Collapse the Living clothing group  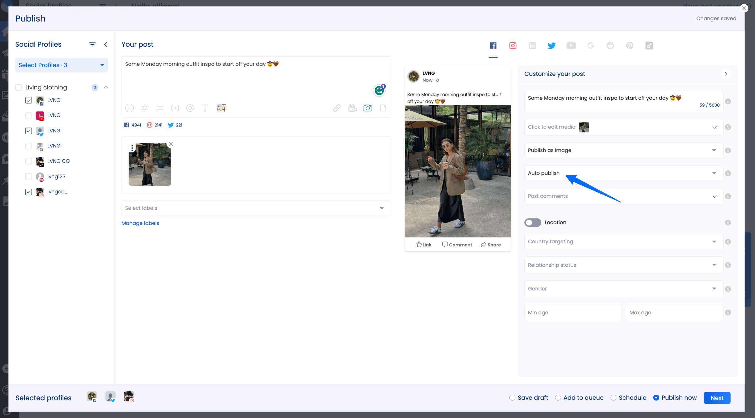[x=106, y=88]
